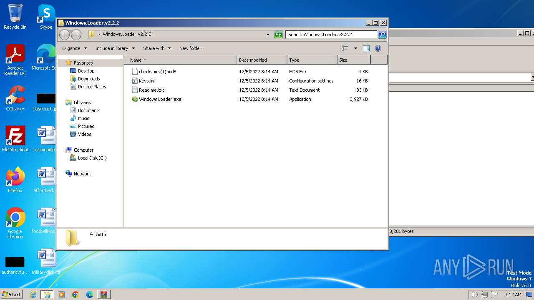The height and width of the screenshot is (300, 534).
Task: Click the 3,927 KB size value
Action: point(359,99)
